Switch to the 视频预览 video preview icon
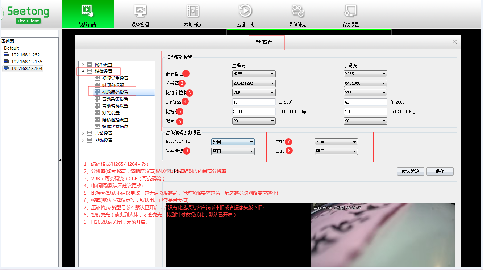This screenshot has height=270, width=483. point(87,14)
